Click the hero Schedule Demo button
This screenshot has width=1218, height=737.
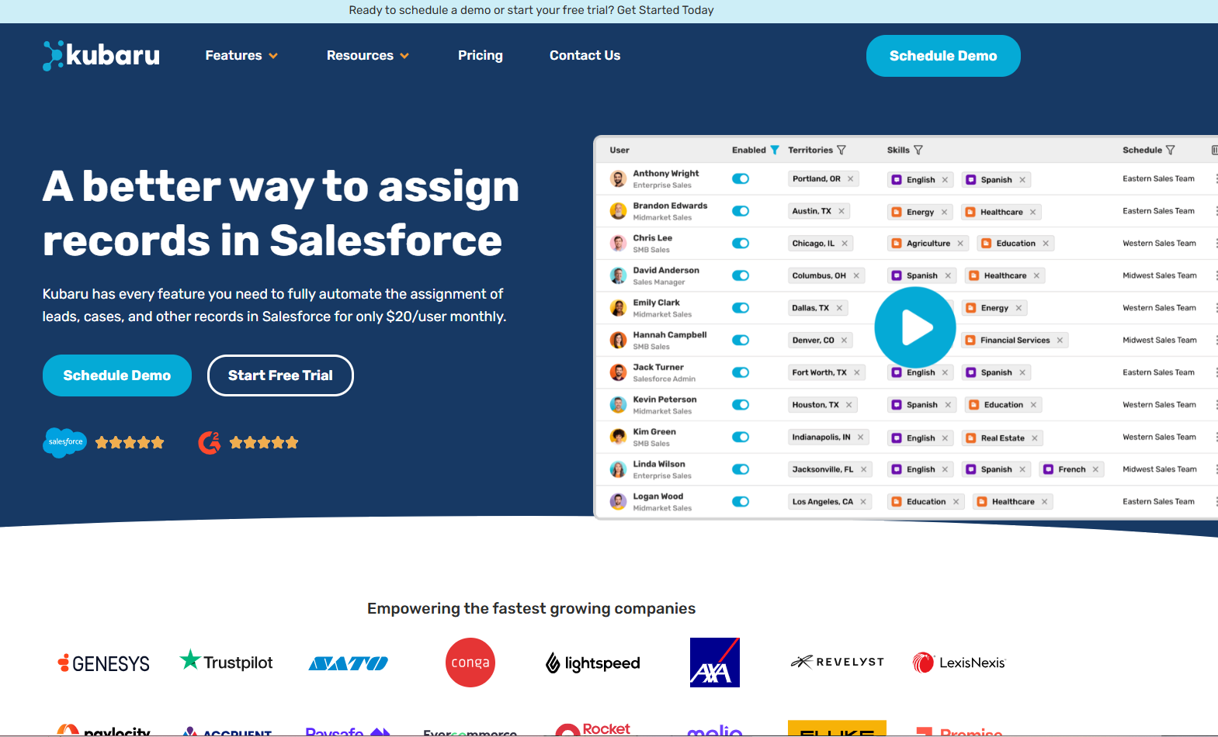tap(117, 375)
